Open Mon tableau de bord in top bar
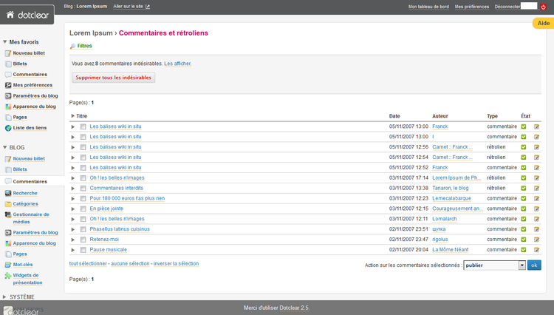554x315 pixels. coord(428,7)
